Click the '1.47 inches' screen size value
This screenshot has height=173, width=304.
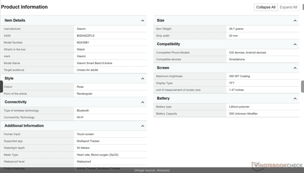236,90
